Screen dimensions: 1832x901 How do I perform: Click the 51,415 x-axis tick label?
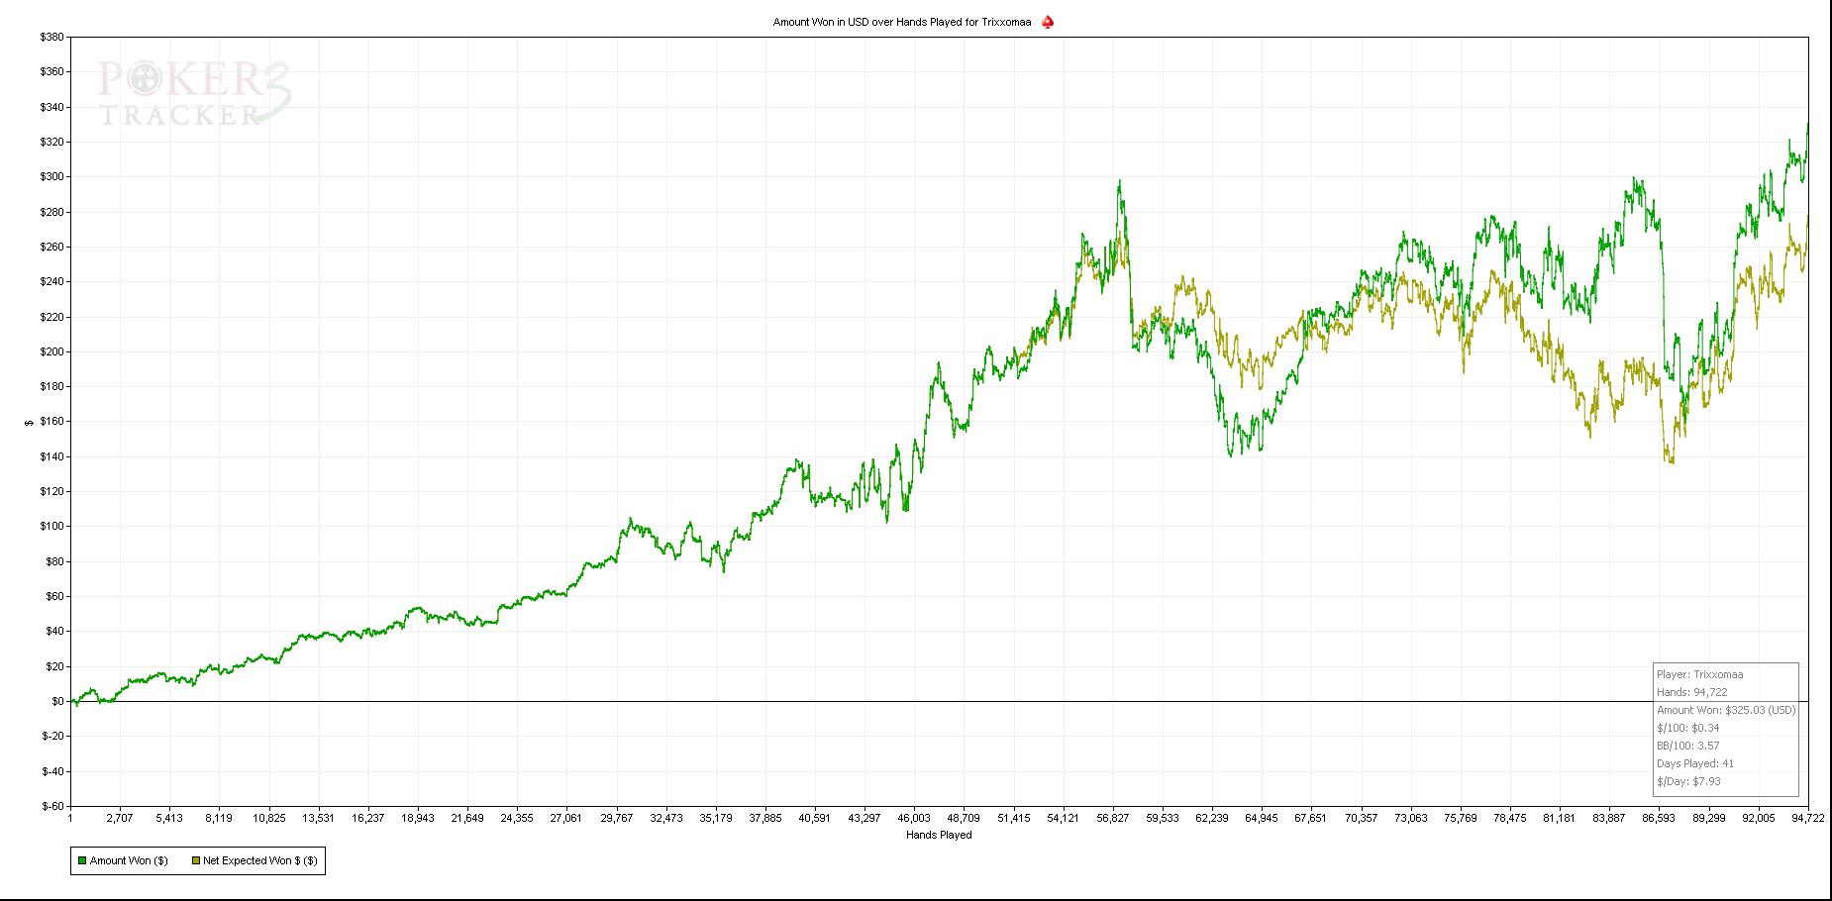pyautogui.click(x=1014, y=819)
